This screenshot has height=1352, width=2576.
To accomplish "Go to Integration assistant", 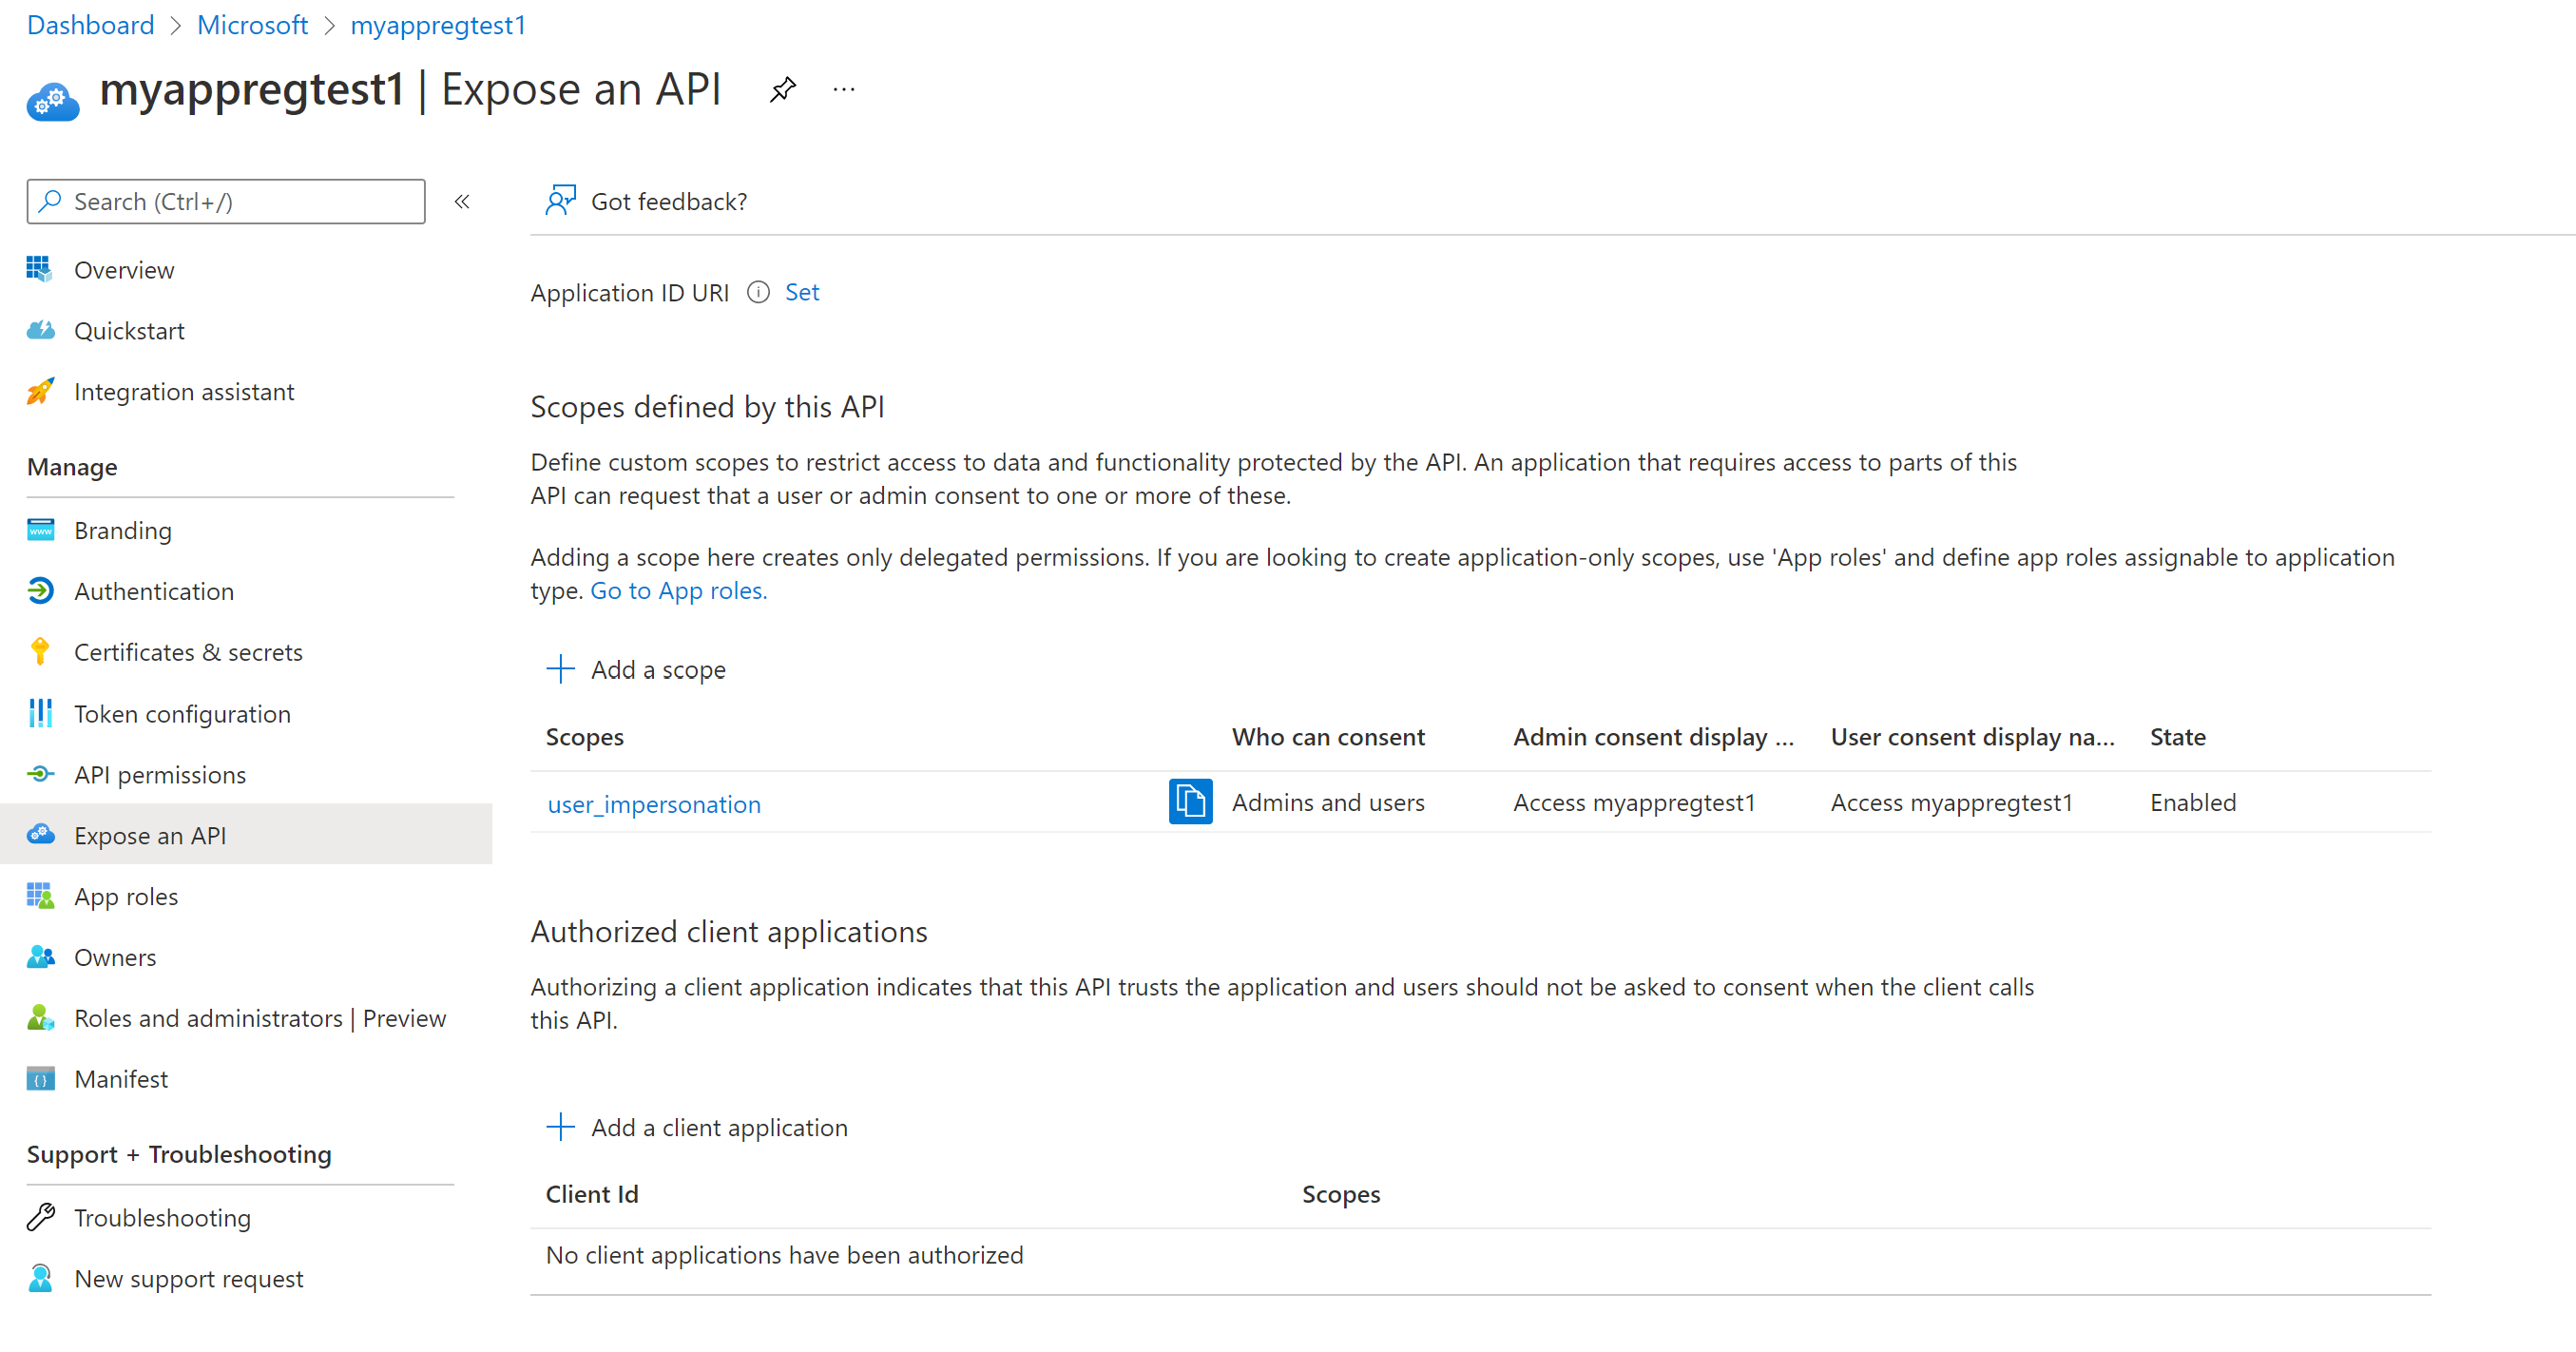I will (184, 392).
